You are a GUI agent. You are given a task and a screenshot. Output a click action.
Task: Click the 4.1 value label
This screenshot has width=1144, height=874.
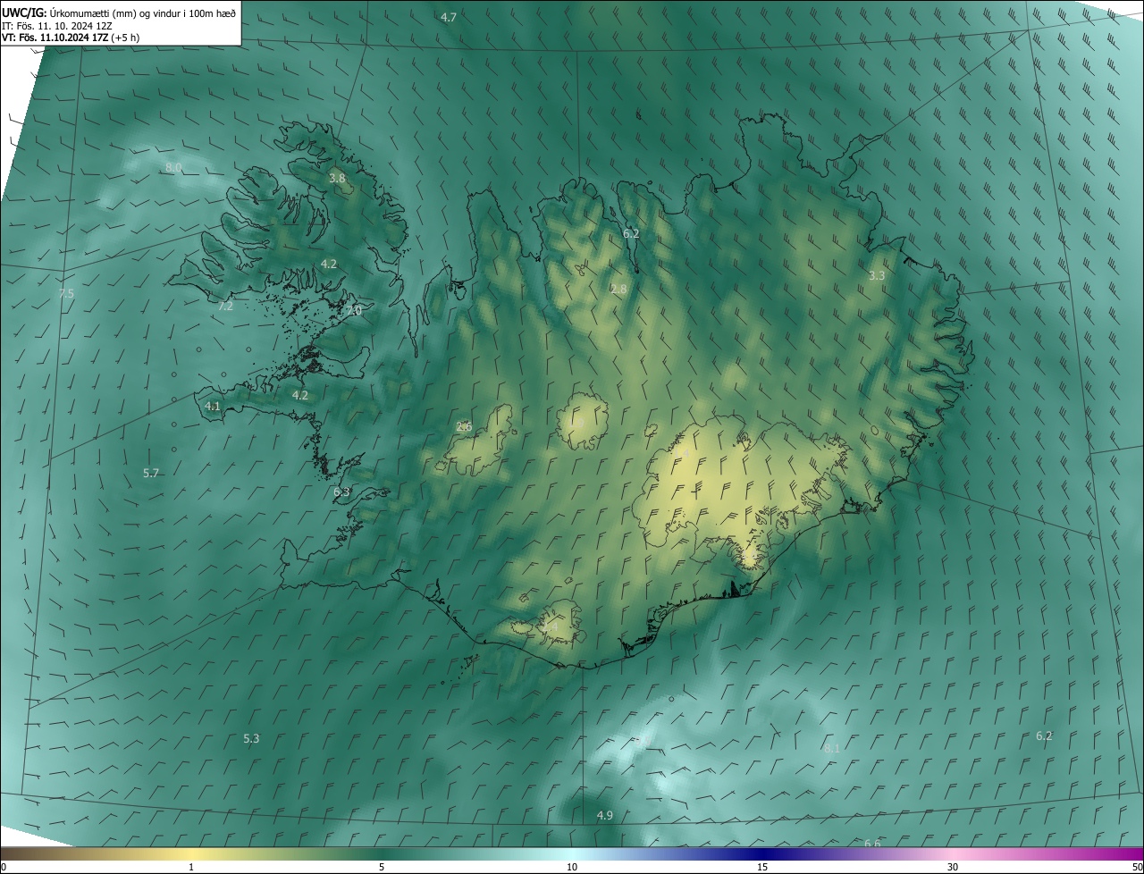[213, 406]
